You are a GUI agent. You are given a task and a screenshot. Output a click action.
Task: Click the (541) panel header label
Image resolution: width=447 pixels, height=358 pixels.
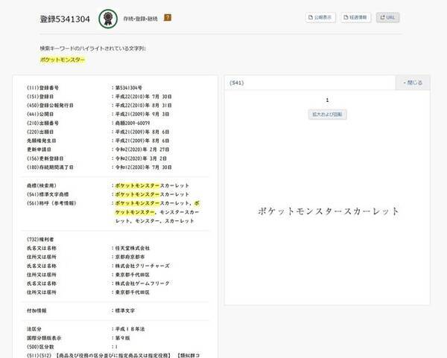238,82
